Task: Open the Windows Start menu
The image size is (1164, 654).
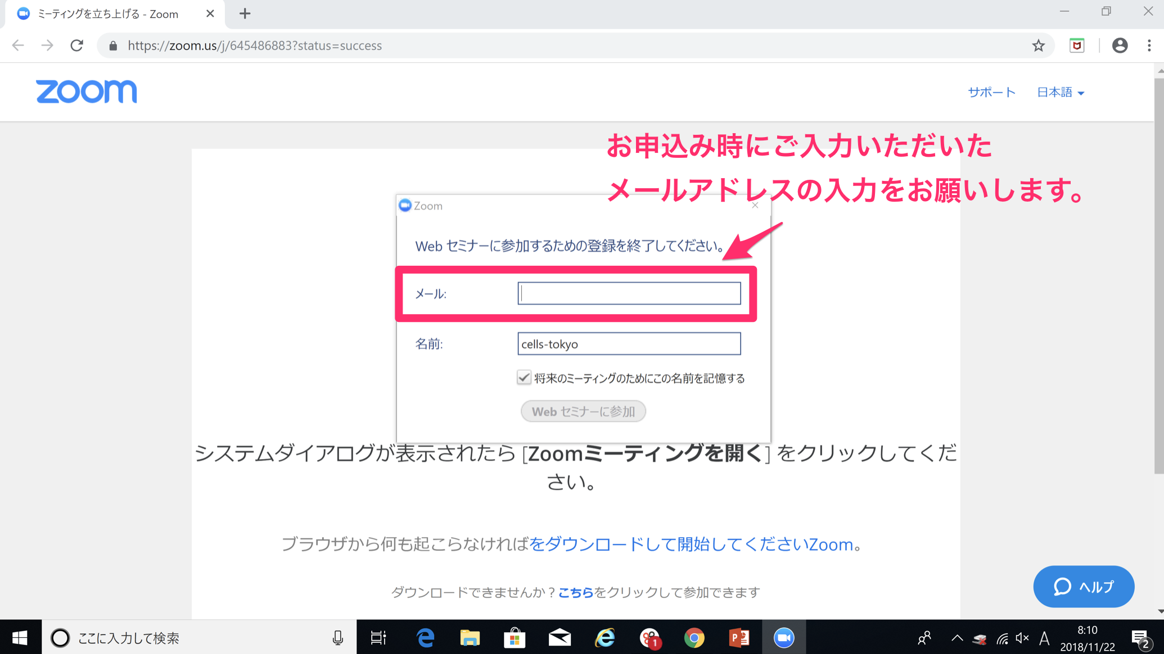Action: [x=20, y=637]
